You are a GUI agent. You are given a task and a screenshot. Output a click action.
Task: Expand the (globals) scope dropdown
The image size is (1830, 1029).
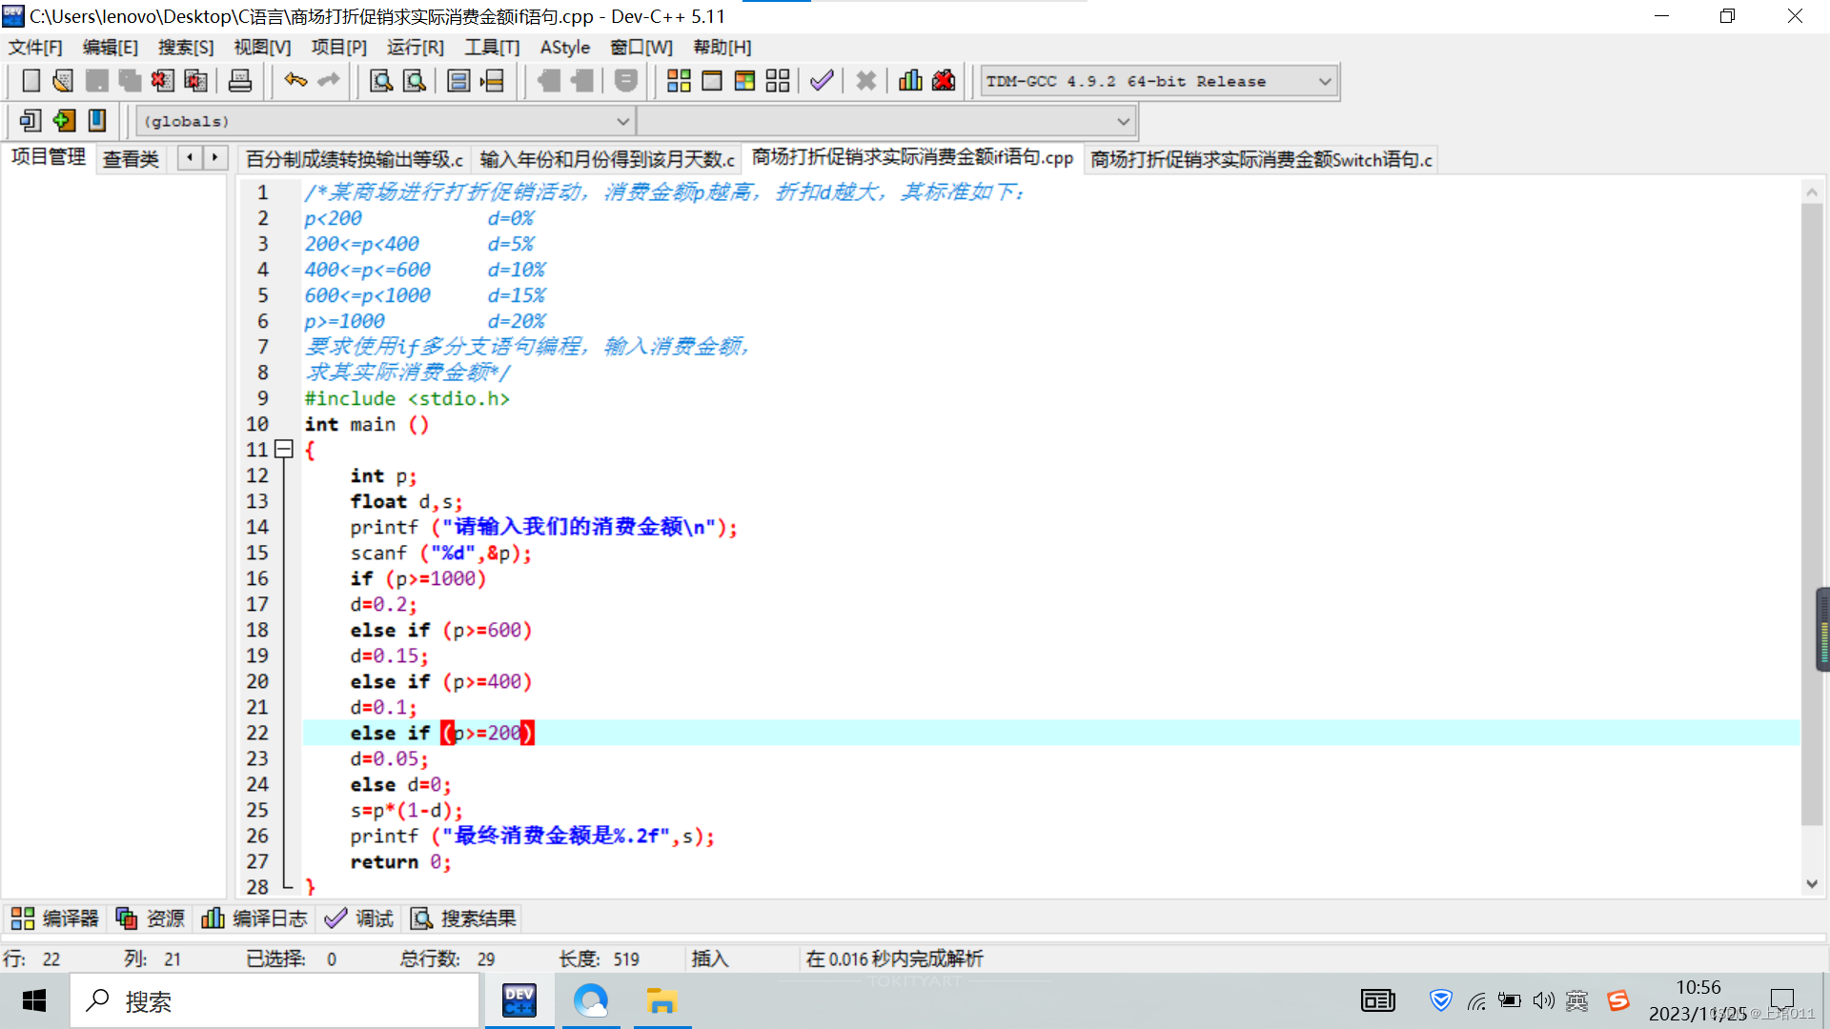click(622, 121)
